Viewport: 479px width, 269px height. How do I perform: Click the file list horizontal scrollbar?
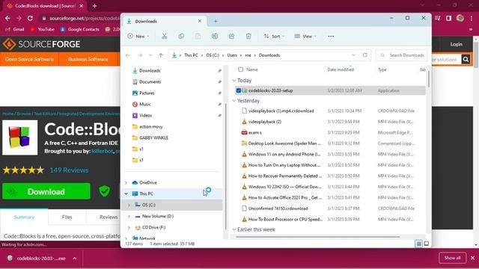click(317, 237)
